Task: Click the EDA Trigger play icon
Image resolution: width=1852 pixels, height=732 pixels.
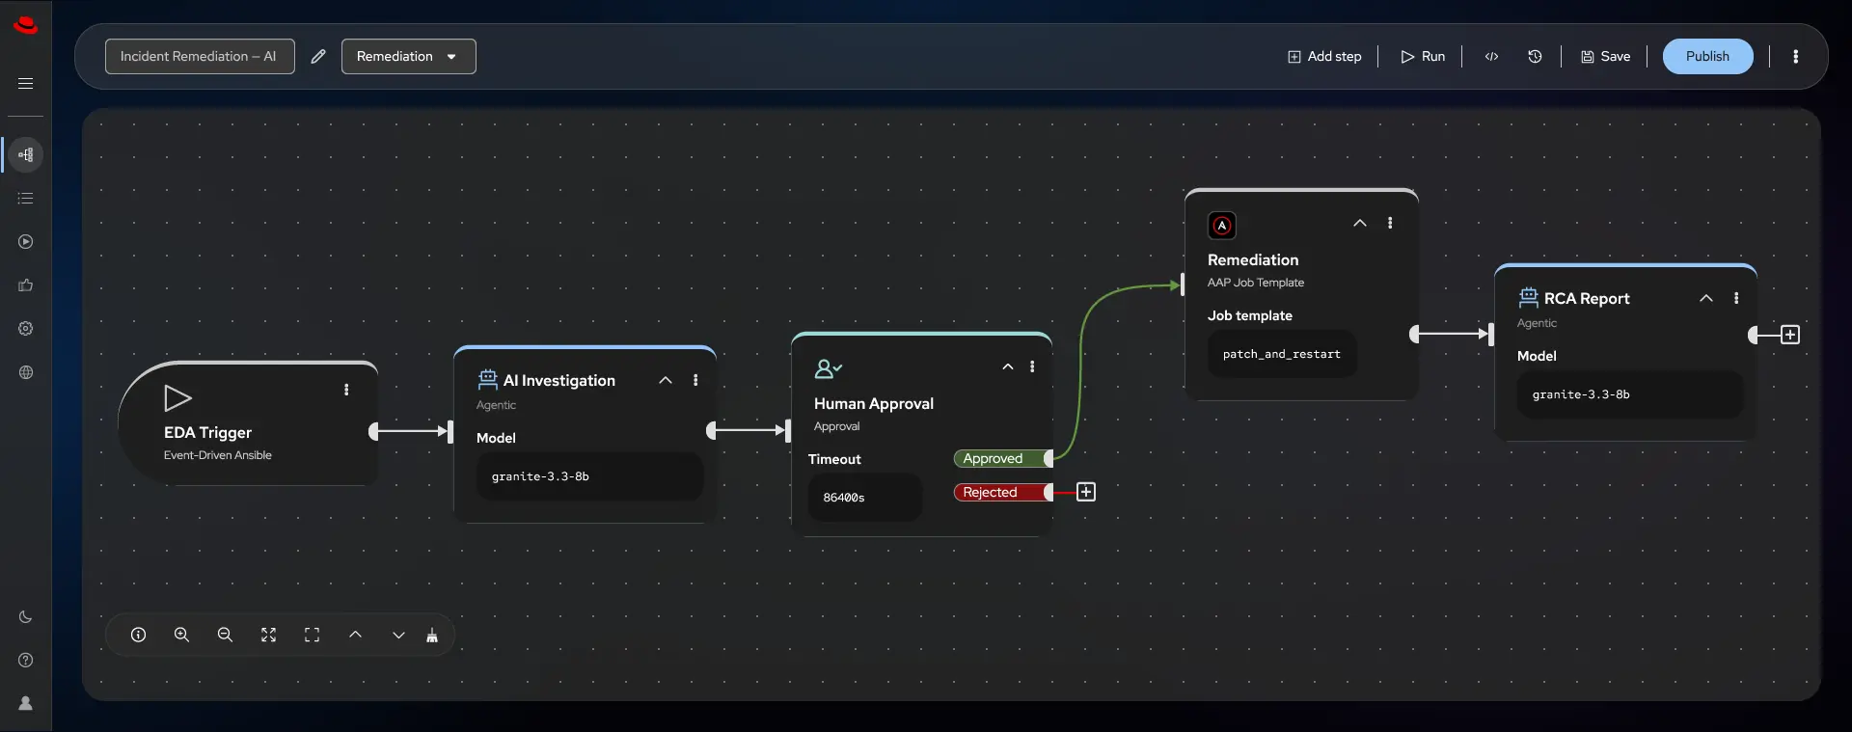Action: [x=177, y=398]
